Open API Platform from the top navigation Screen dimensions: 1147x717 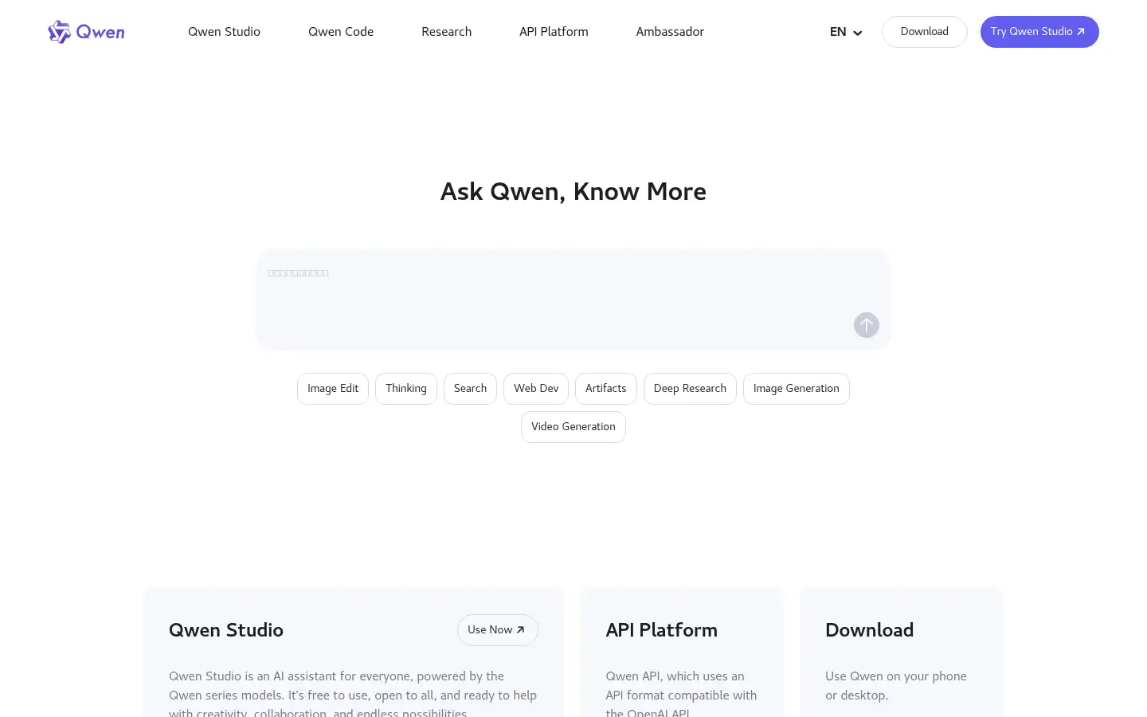coord(554,32)
